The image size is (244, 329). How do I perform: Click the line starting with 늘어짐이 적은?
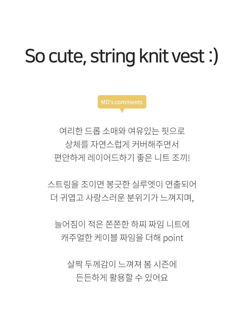click(x=122, y=224)
